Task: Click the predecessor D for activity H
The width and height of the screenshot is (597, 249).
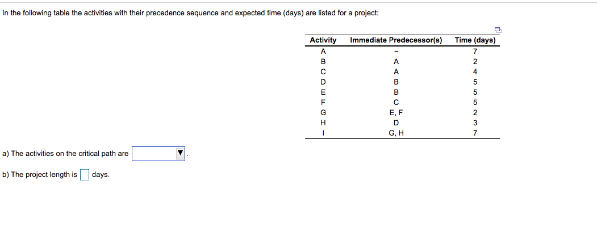Action: (x=396, y=123)
